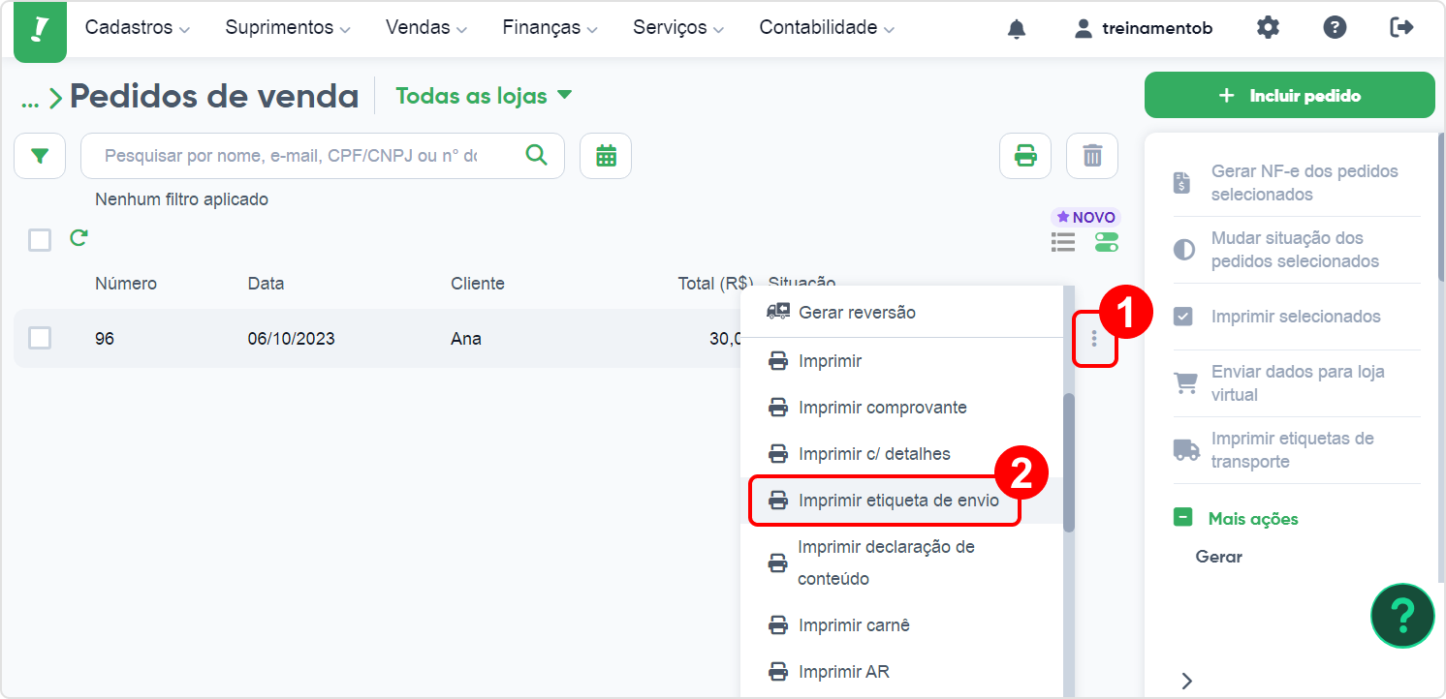This screenshot has width=1446, height=699.
Task: Click the Gerar link under Mais ações
Action: tap(1218, 557)
